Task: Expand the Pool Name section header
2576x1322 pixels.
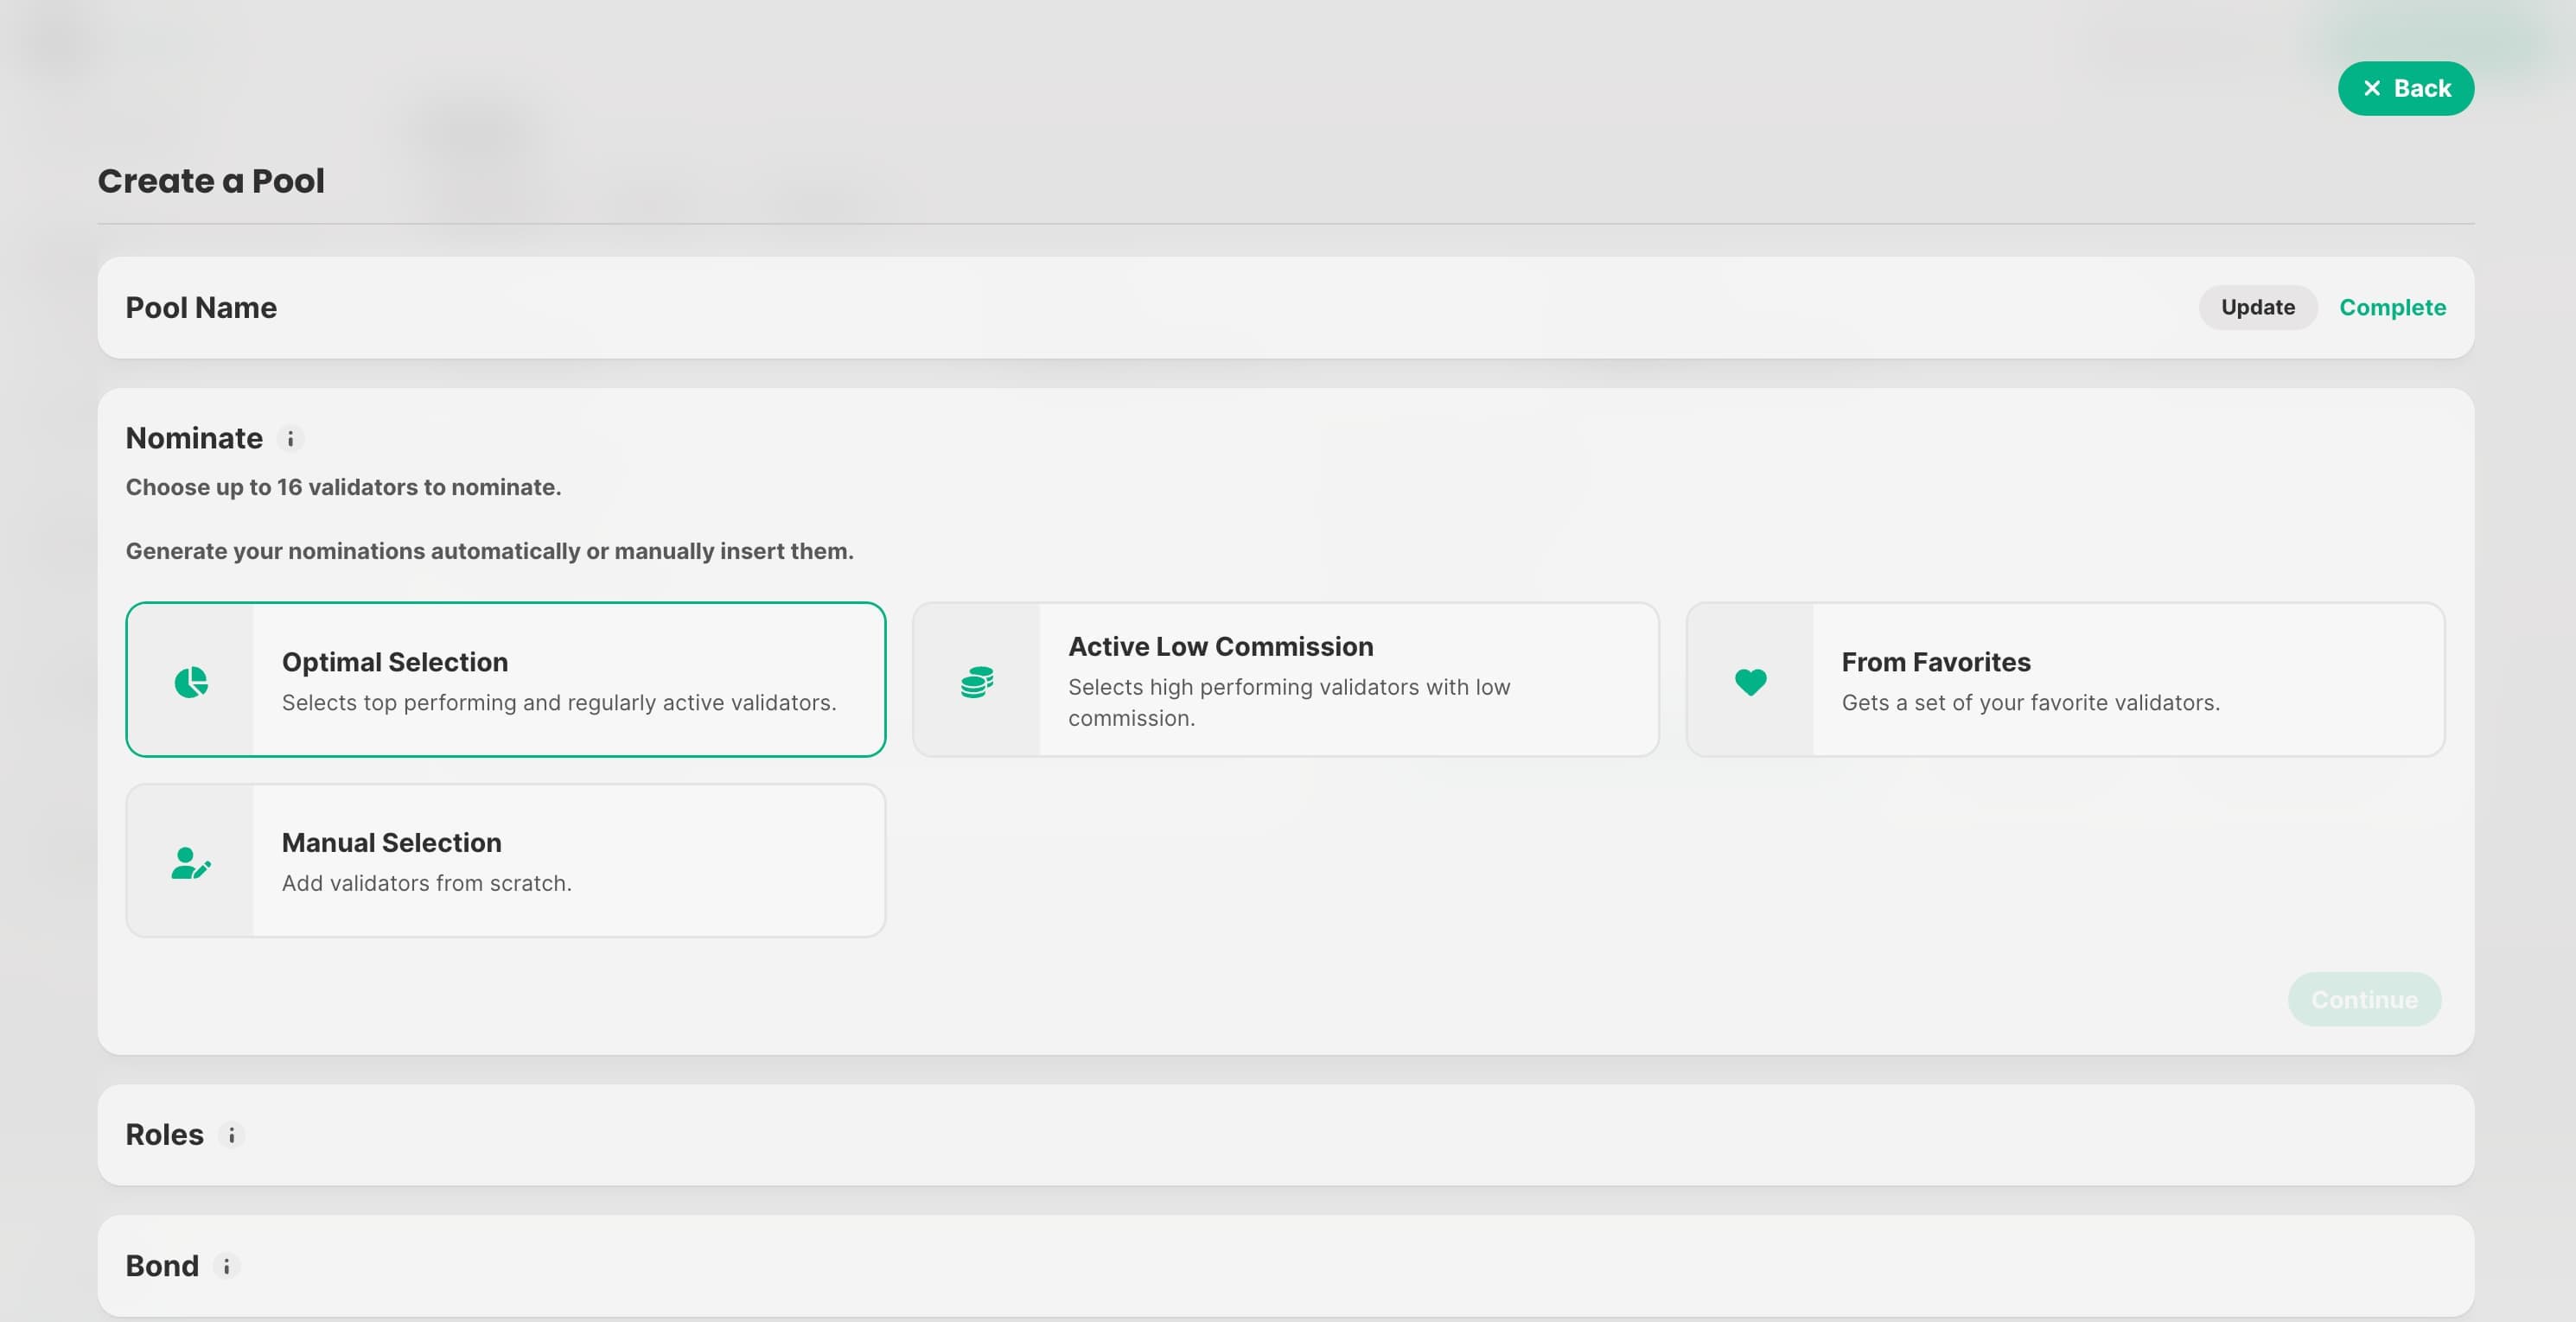Action: 201,308
